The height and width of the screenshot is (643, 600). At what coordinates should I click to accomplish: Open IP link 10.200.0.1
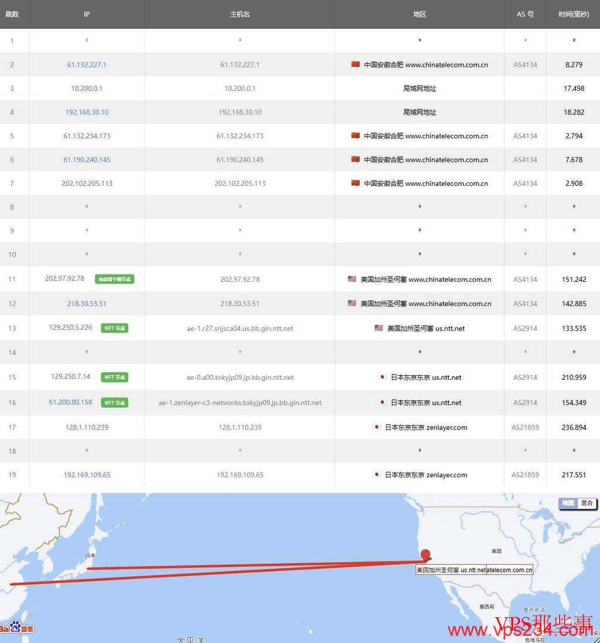[87, 89]
